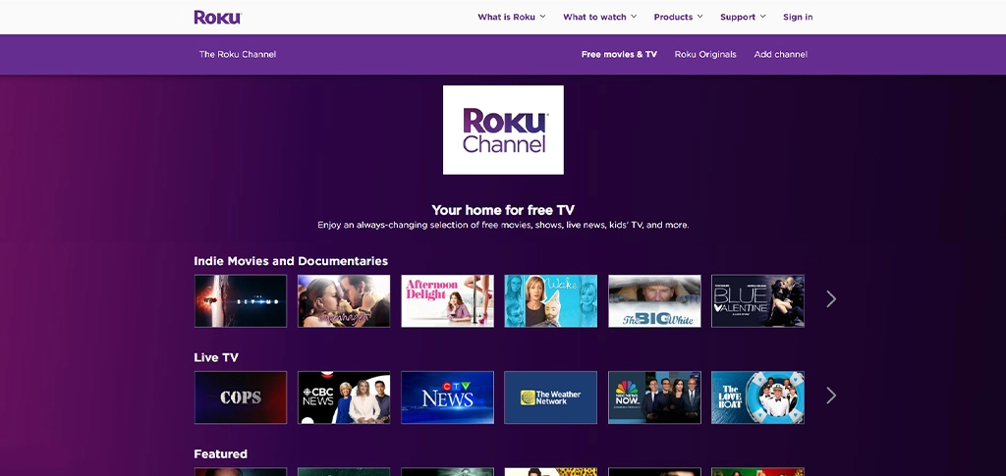Screen dimensions: 1006x476
Task: Open the Blue Valentine thumbnail
Action: [x=757, y=301]
